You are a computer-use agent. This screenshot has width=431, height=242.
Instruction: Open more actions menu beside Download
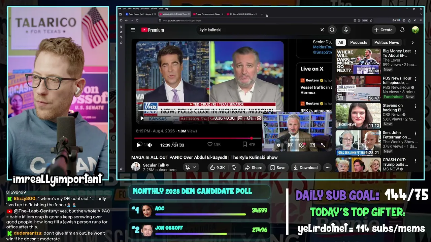pyautogui.click(x=327, y=167)
